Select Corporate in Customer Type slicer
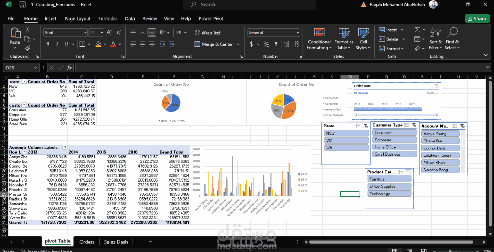The image size is (494, 252). pyautogui.click(x=394, y=140)
